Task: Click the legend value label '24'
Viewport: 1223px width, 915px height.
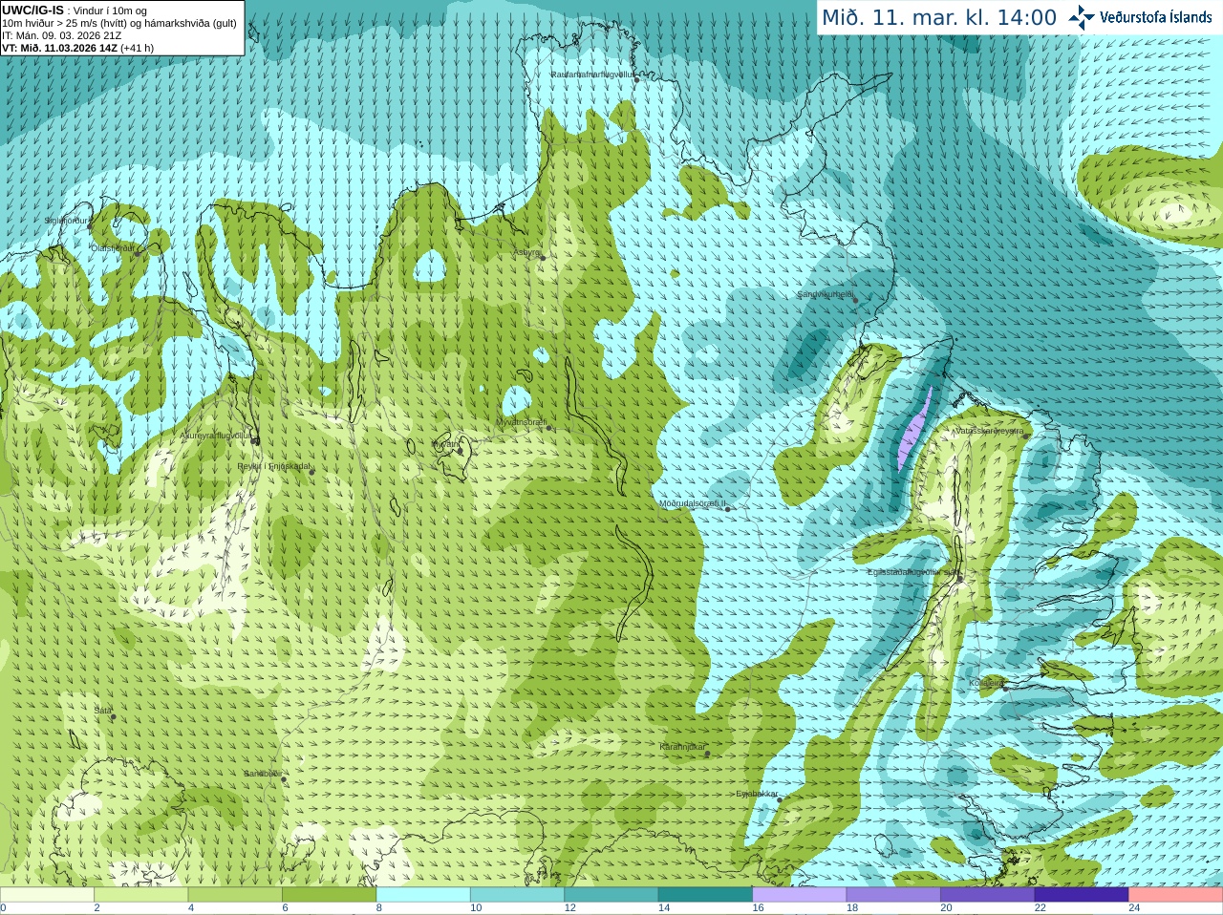Action: click(1134, 908)
